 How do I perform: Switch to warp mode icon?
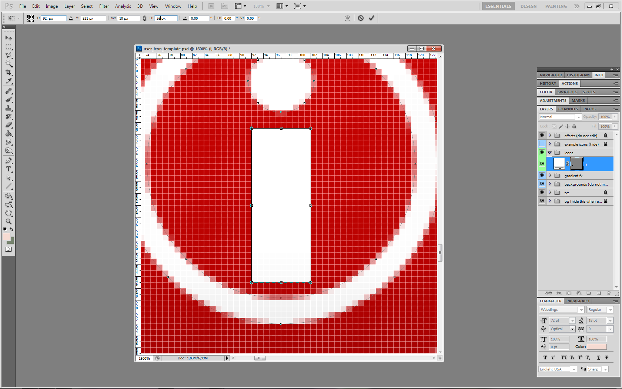[x=347, y=18]
